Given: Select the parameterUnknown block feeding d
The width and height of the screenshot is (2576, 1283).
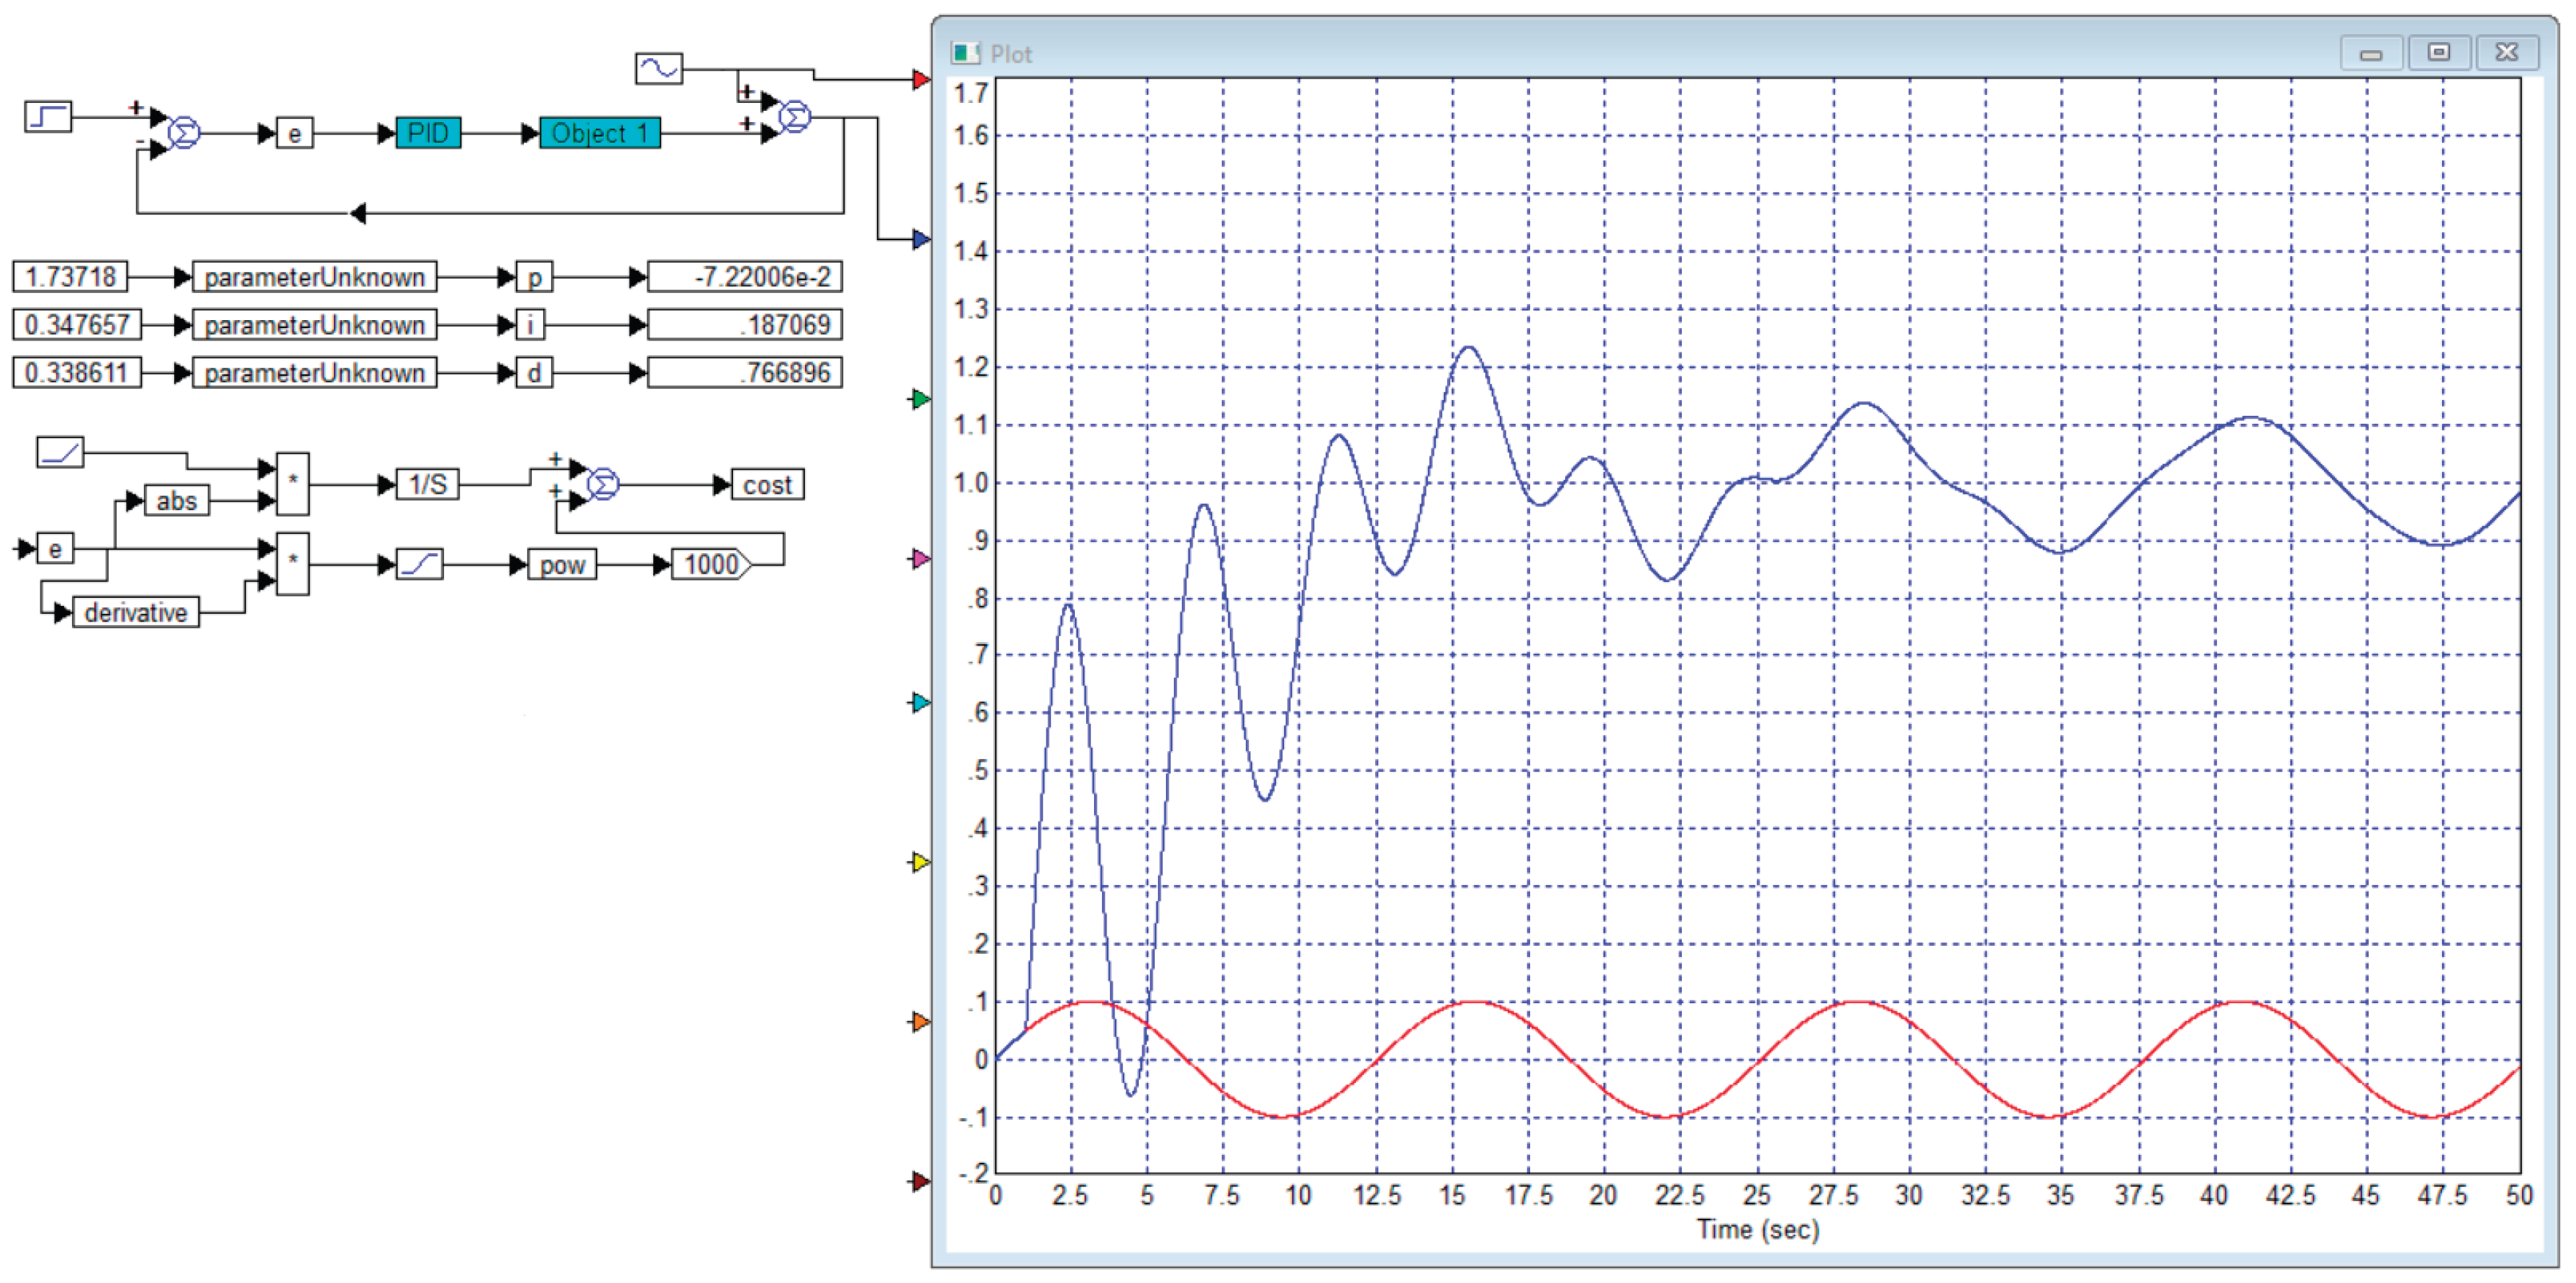Looking at the screenshot, I should (314, 372).
